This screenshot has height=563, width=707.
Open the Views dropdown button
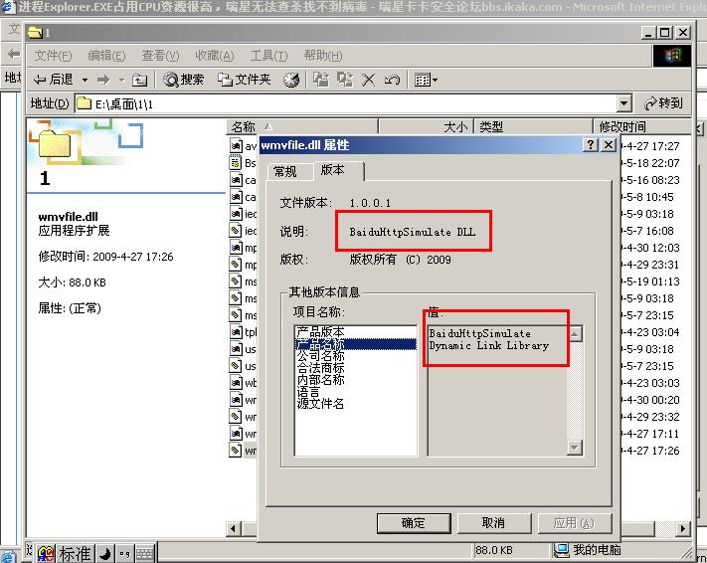tap(426, 81)
